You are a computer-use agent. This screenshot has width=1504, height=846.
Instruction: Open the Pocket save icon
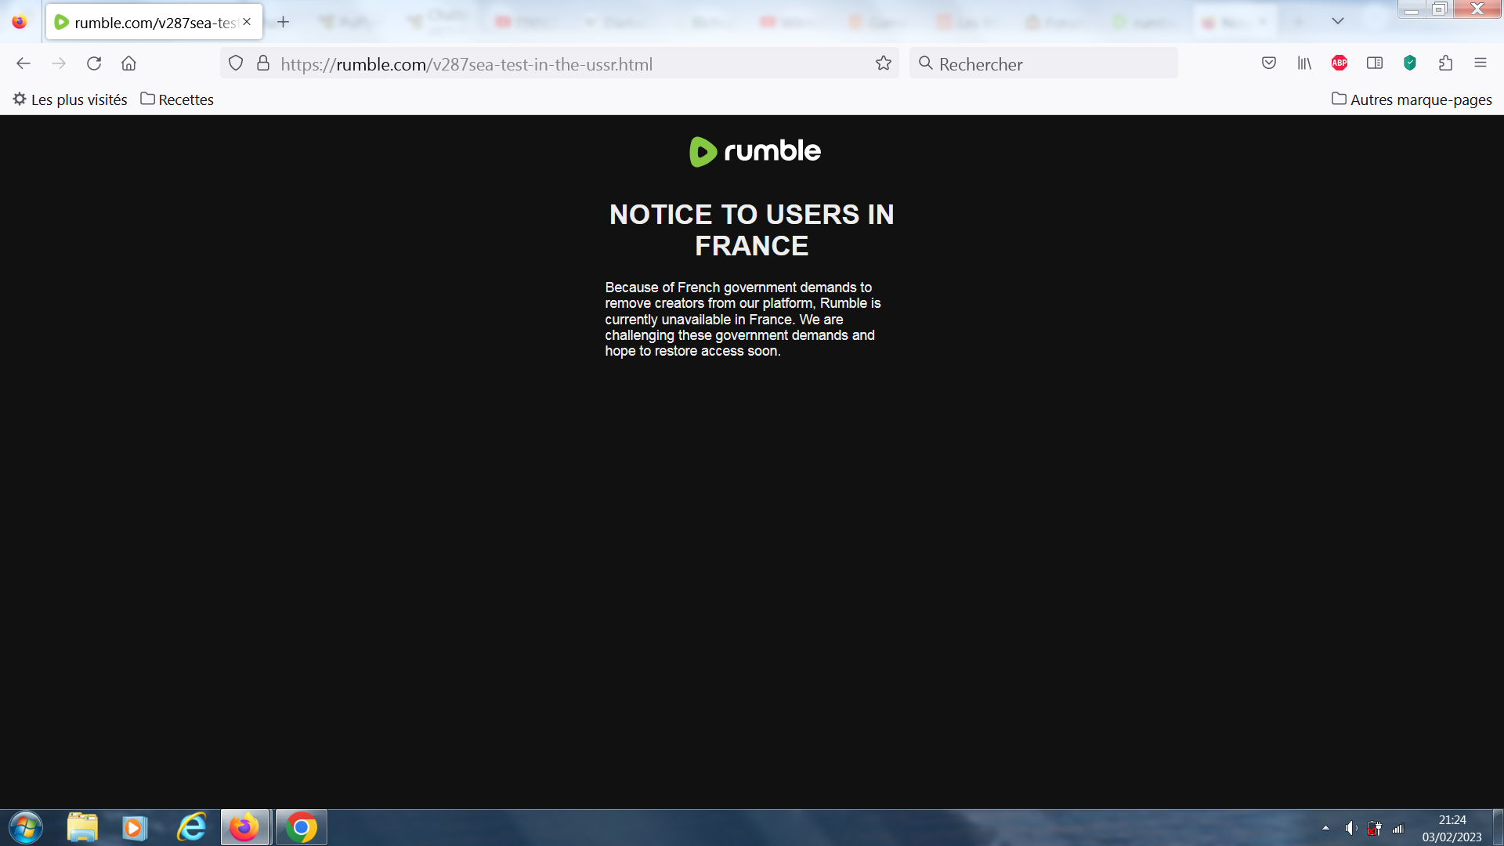click(x=1269, y=63)
